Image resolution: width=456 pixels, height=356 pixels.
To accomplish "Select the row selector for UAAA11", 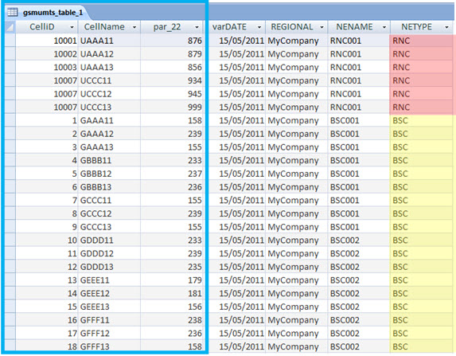I will pyautogui.click(x=10, y=41).
